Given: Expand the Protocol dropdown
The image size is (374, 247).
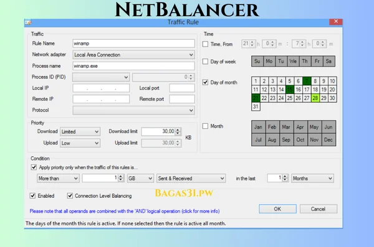Looking at the screenshot, I should [x=133, y=110].
